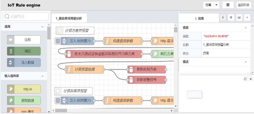The width and height of the screenshot is (254, 114).
Task: Select the 更新报警位号 database node
Action: point(147,80)
